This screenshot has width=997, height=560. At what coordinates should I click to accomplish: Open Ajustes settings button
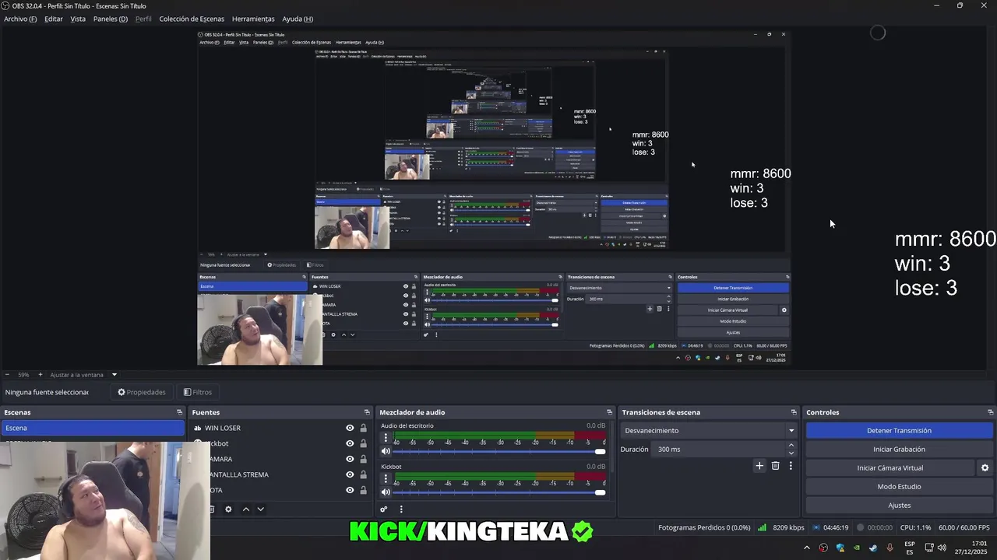899,505
